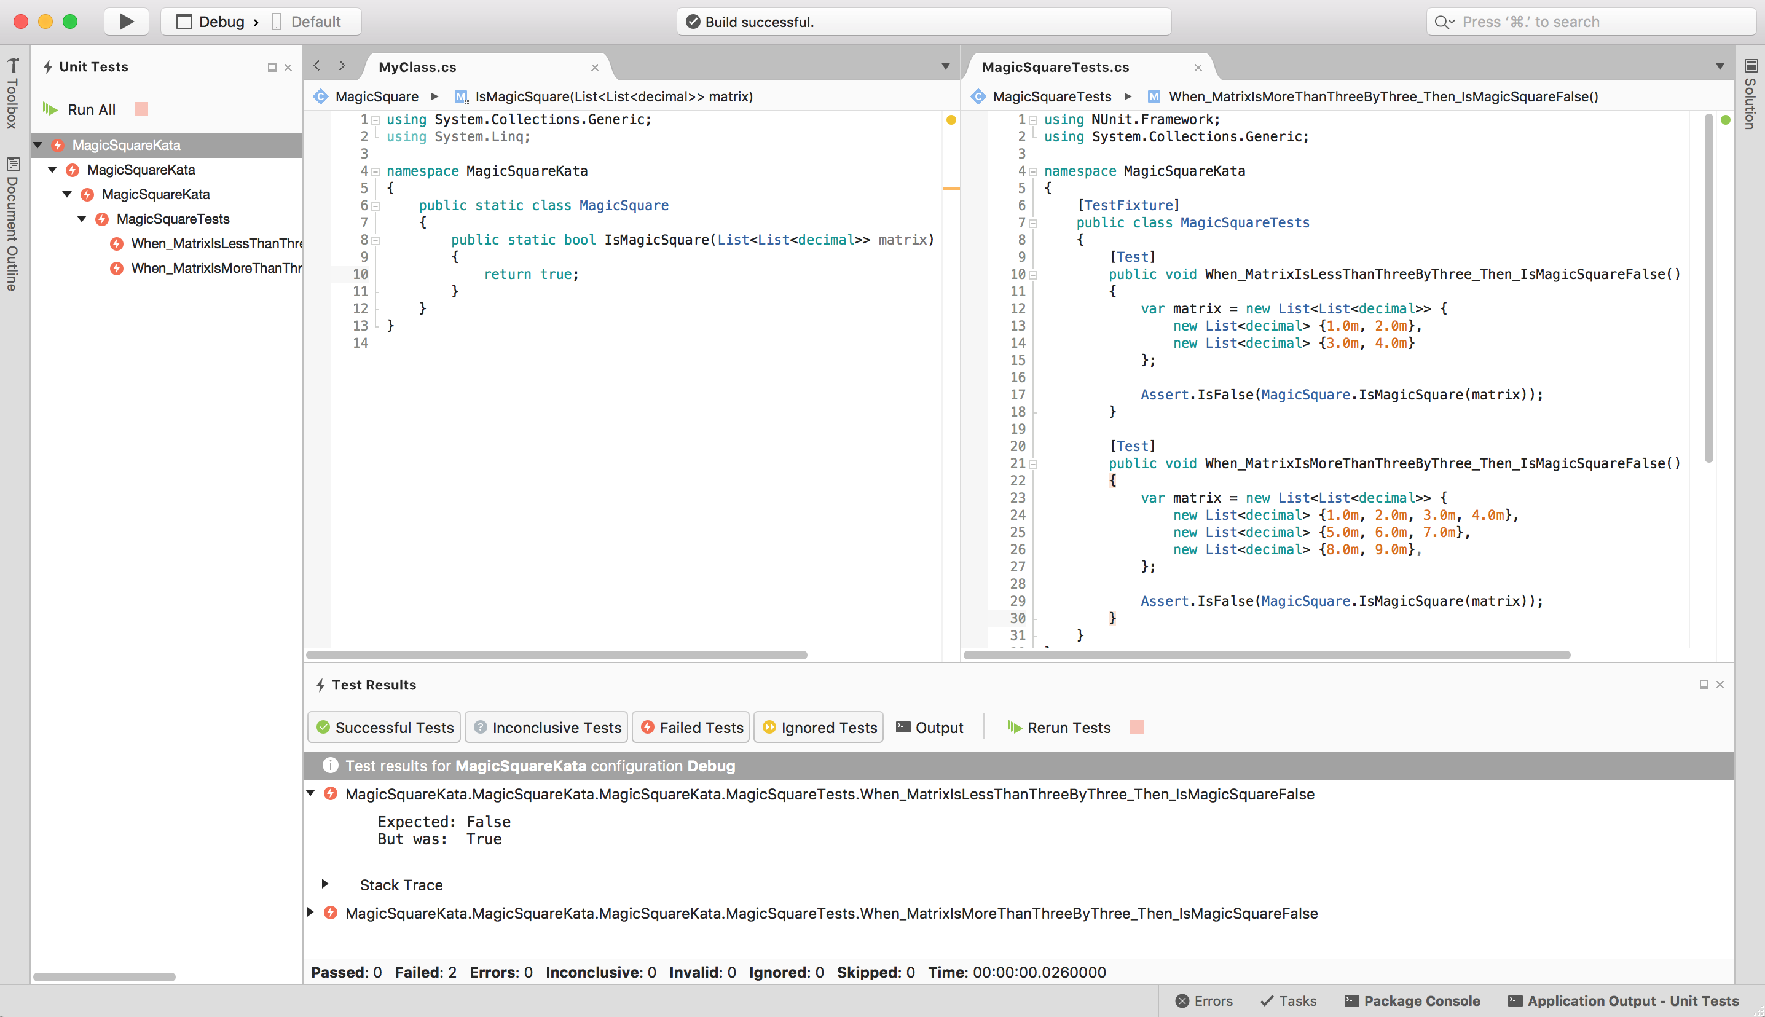Screen dimensions: 1765x1017
Task: Toggle the stop button next to Rerun Tests
Action: (1134, 726)
